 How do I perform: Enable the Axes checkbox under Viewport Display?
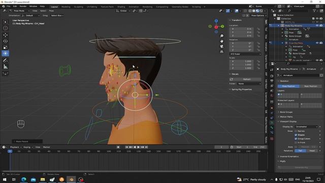[x=296, y=147]
